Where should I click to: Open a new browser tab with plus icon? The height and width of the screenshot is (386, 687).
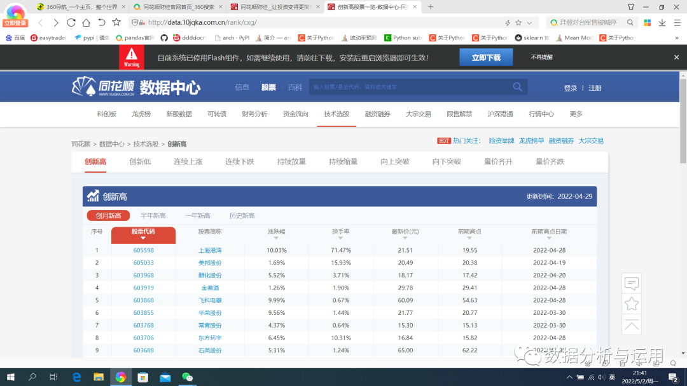431,7
